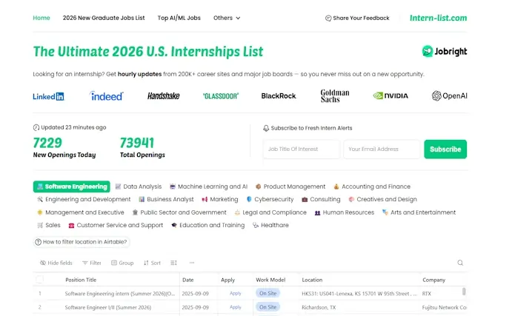
Task: Click the Date column header
Action: click(x=188, y=280)
